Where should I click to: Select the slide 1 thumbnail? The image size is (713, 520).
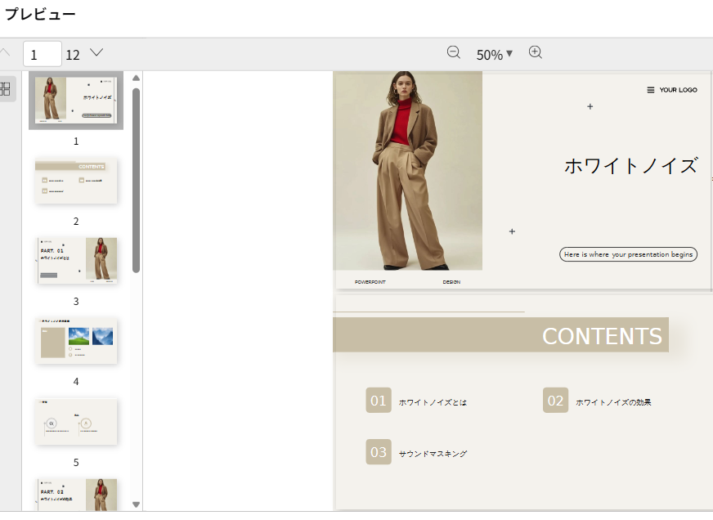[76, 101]
